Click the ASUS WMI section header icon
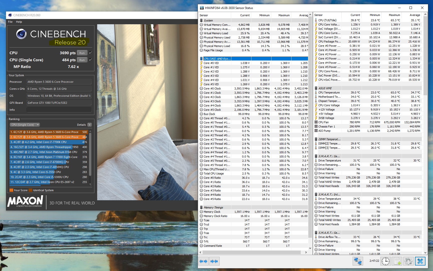Viewport: 433px width, 271px height. coord(316,88)
